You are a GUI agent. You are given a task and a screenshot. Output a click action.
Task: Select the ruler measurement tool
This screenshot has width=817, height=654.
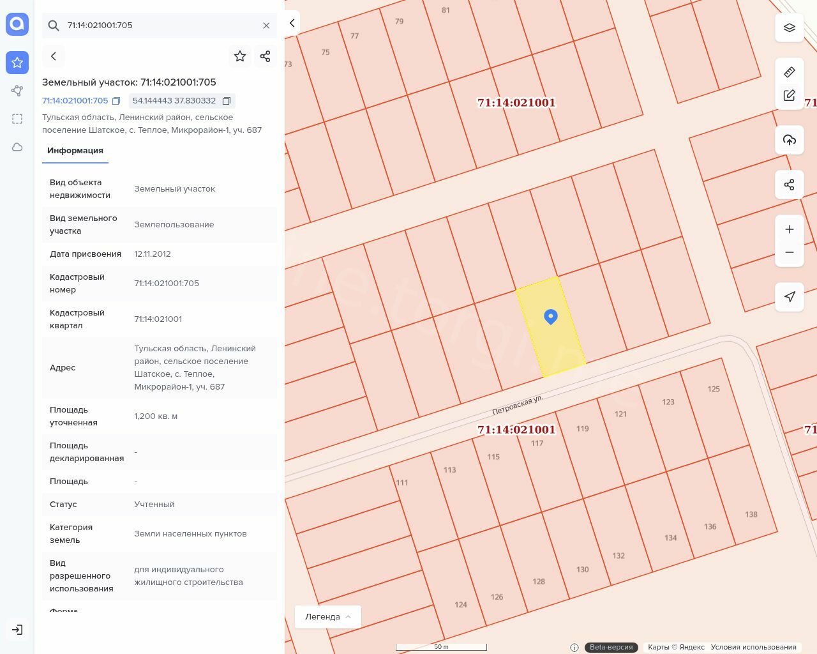[789, 72]
